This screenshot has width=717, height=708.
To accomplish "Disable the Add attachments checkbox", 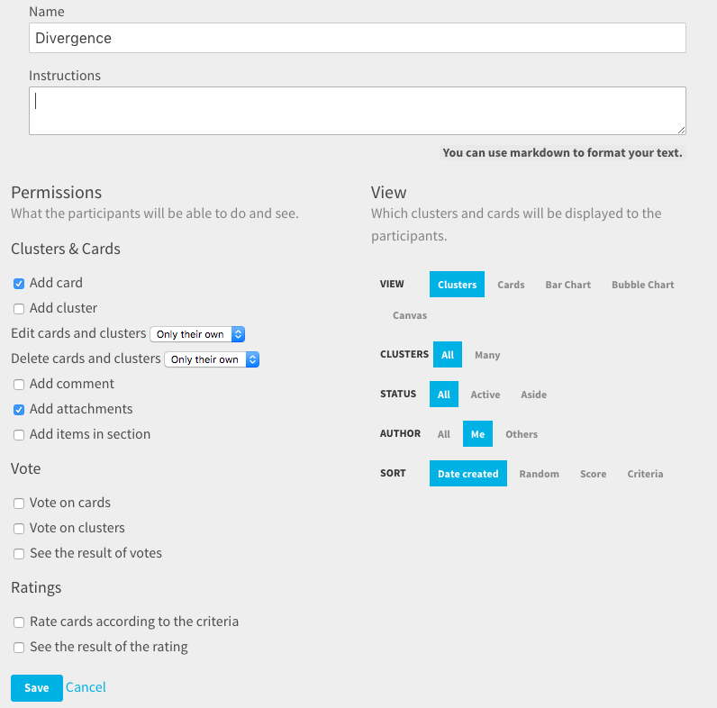I will pyautogui.click(x=19, y=410).
